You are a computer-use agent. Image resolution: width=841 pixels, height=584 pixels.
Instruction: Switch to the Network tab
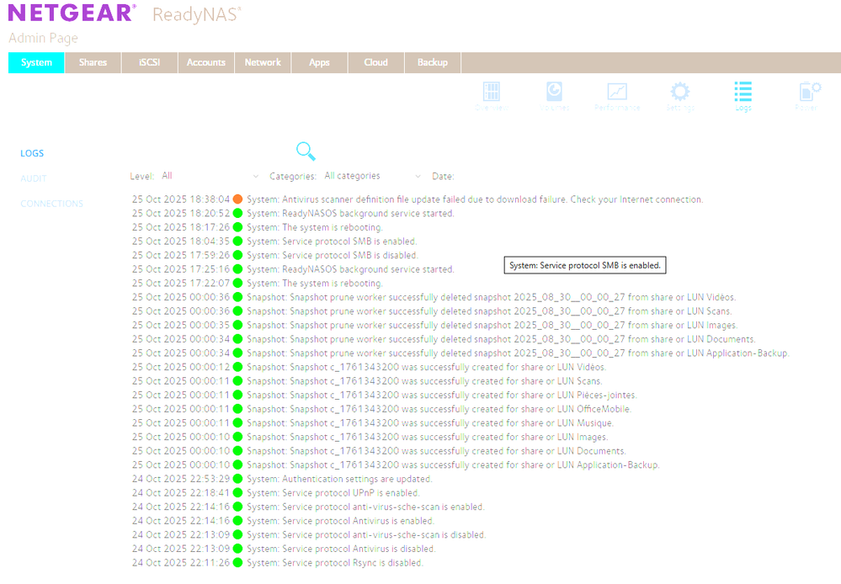pos(263,62)
